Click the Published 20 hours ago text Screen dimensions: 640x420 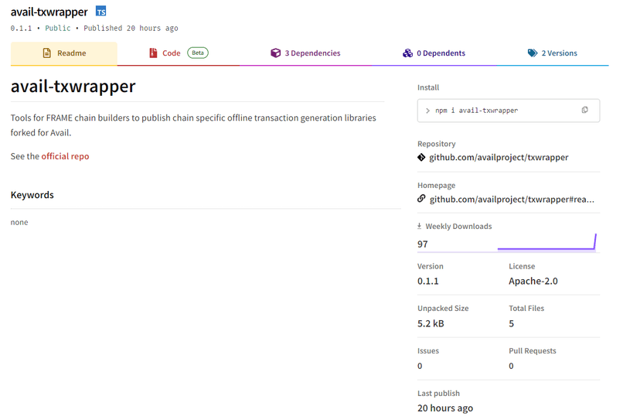point(131,28)
